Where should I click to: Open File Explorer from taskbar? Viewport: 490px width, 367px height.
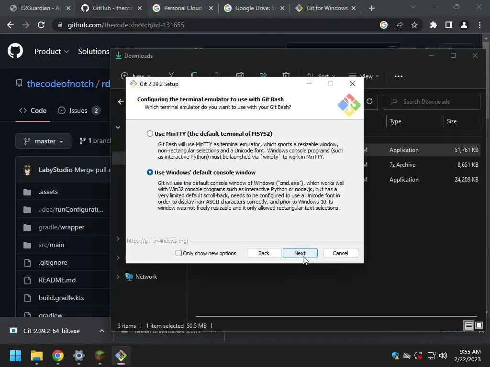coord(36,356)
